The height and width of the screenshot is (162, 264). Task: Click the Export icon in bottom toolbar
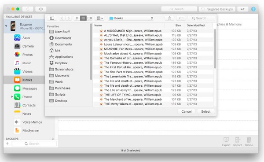226,142
